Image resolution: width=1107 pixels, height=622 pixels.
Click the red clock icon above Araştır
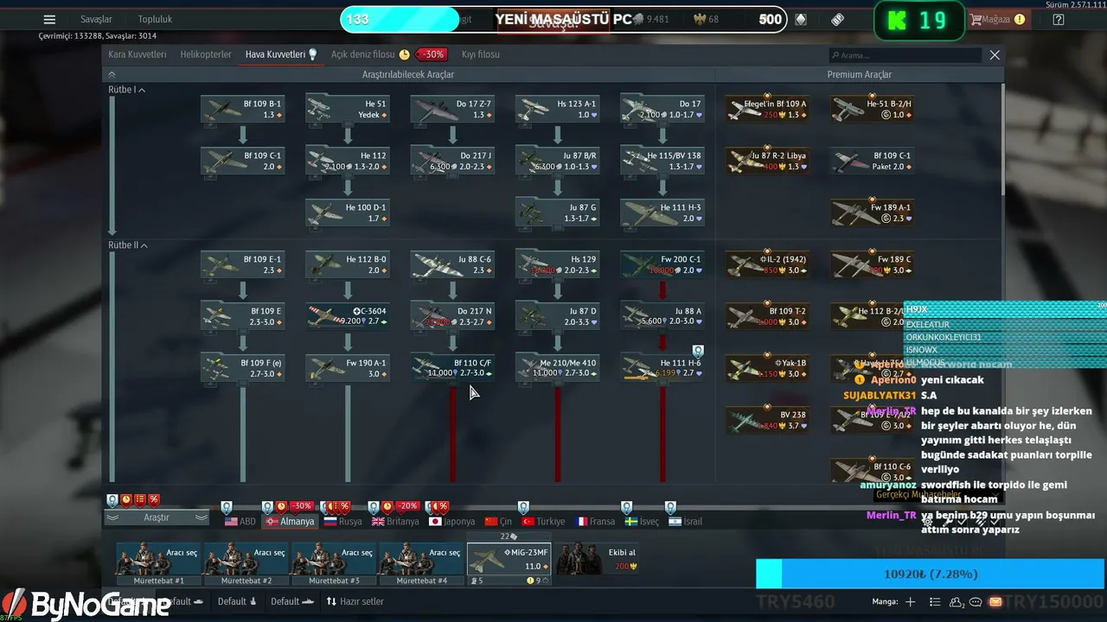click(x=126, y=499)
